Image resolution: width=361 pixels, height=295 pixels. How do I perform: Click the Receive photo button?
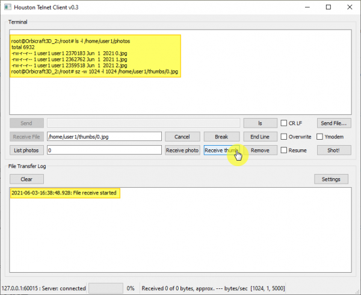(182, 150)
